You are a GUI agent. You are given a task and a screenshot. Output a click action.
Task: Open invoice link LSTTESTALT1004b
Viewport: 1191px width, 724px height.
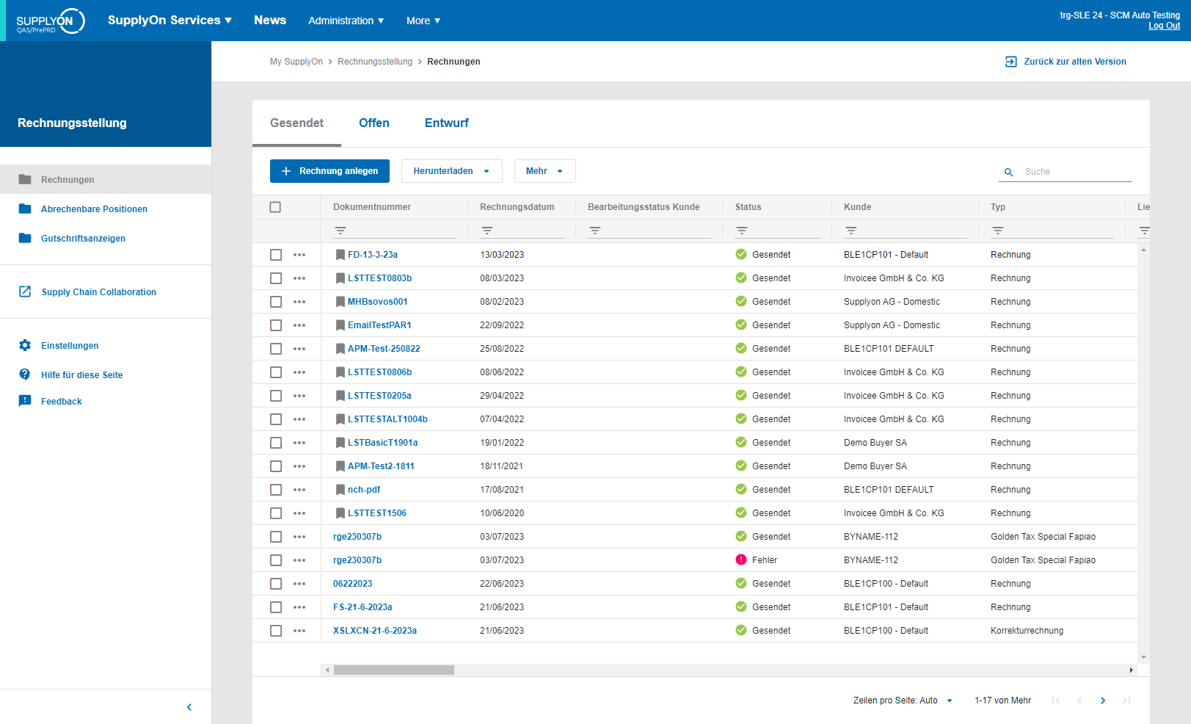click(387, 419)
